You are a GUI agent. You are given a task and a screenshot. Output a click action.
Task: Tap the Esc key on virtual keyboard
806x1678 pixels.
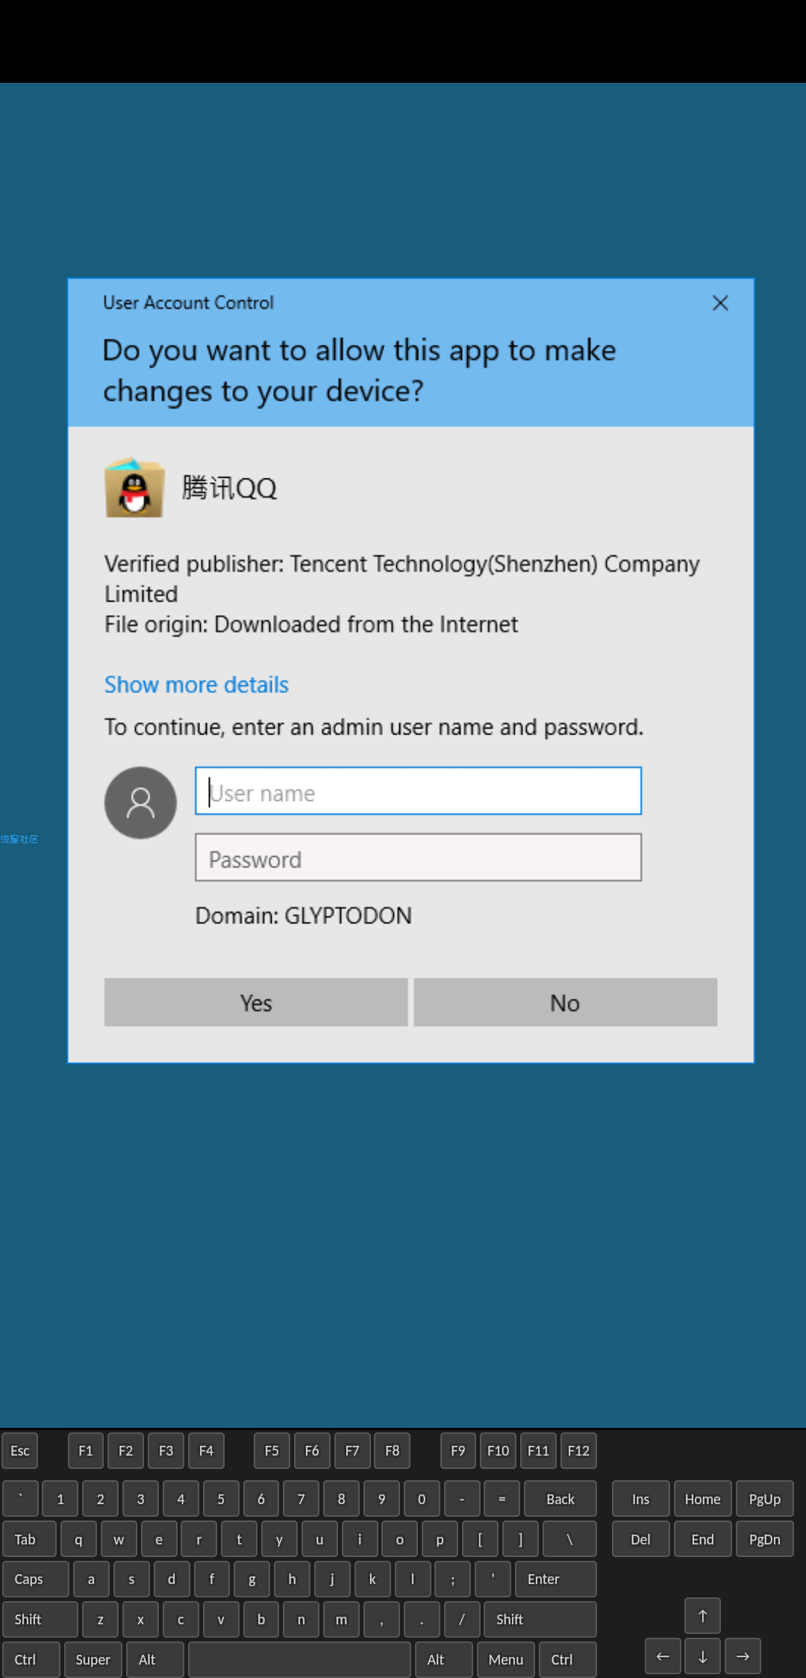click(x=20, y=1450)
